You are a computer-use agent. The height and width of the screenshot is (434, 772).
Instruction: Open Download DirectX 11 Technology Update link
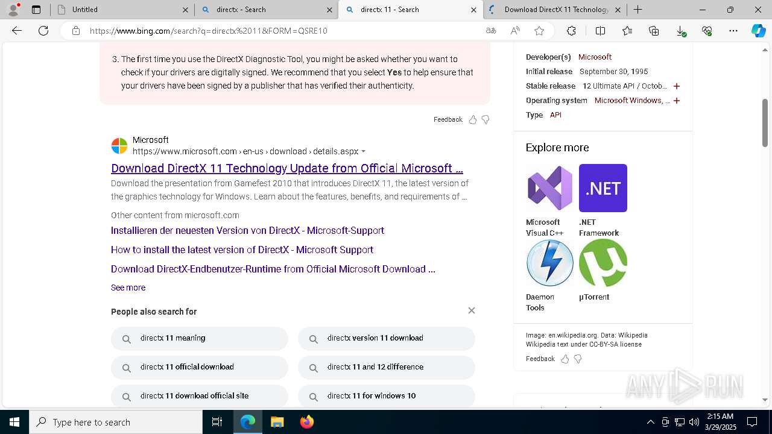(287, 168)
